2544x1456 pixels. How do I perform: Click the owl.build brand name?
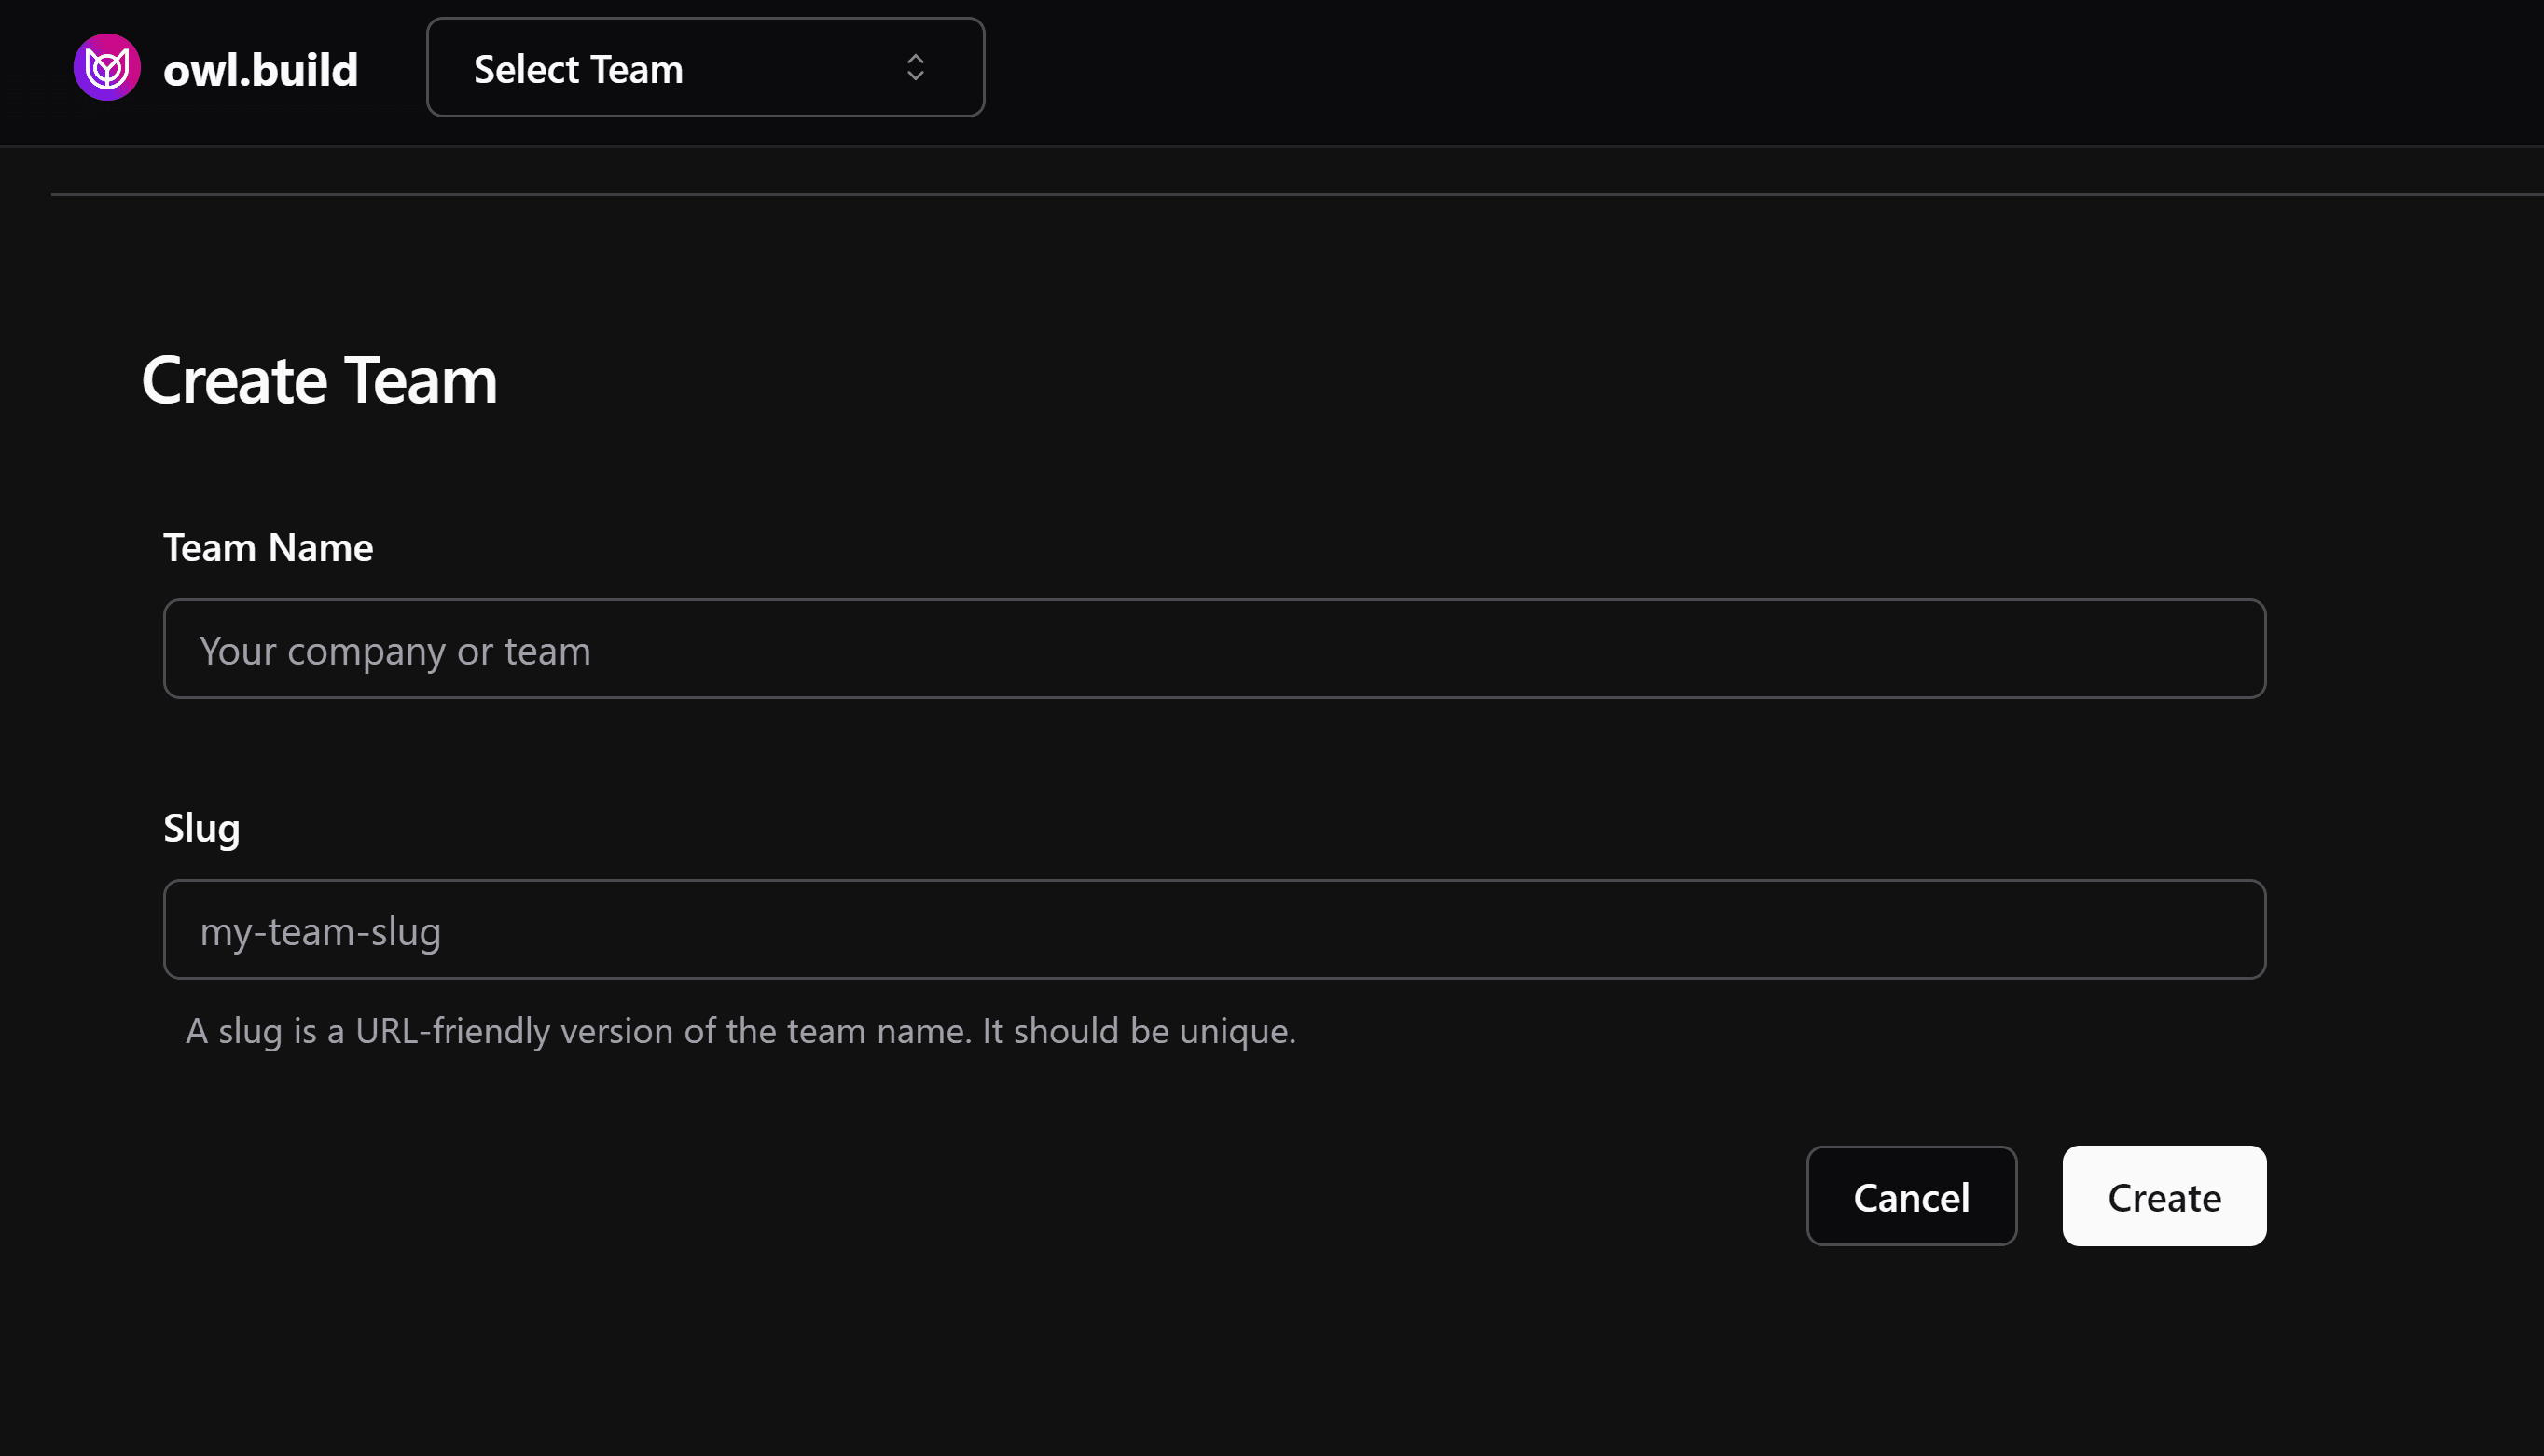(260, 70)
